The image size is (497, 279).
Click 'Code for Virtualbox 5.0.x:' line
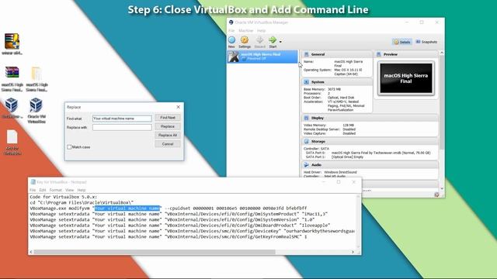point(64,197)
